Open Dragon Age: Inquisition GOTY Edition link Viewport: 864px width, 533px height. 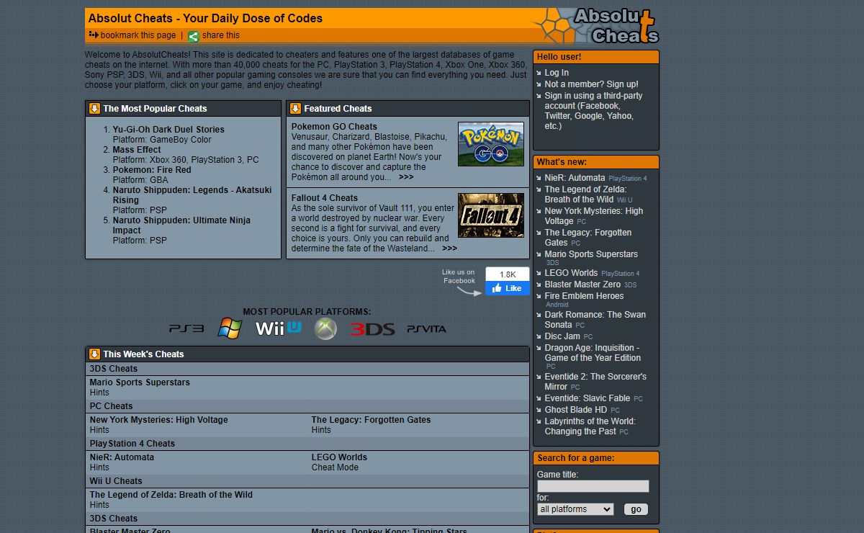coord(593,353)
